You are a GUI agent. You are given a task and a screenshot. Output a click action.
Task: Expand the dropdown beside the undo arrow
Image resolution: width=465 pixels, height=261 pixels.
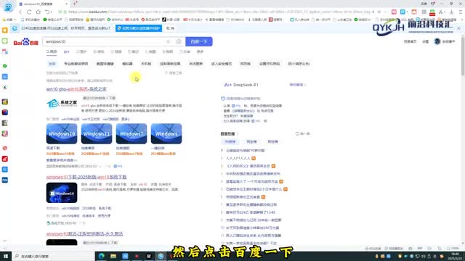click(x=52, y=12)
